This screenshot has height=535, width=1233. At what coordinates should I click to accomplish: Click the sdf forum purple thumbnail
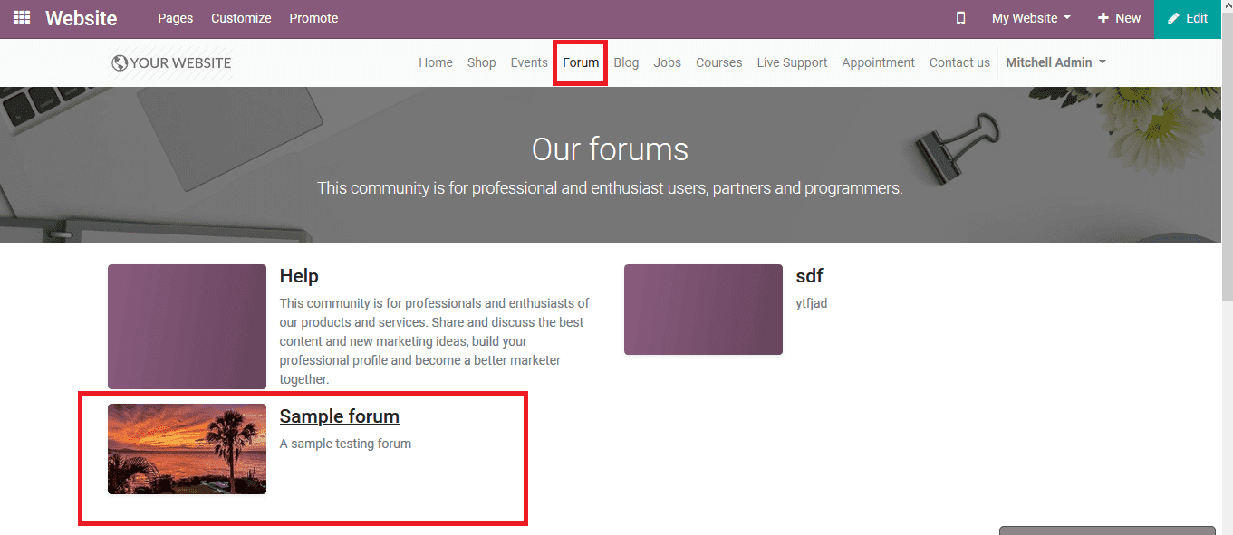[x=703, y=310]
